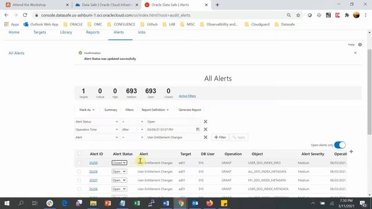Click the Filters button
Image resolution: width=372 pixels, height=209 pixels.
tap(129, 110)
